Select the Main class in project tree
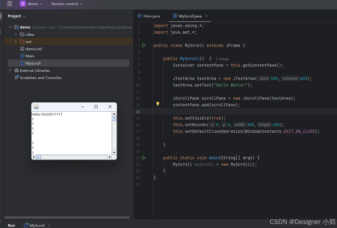 [x=30, y=56]
